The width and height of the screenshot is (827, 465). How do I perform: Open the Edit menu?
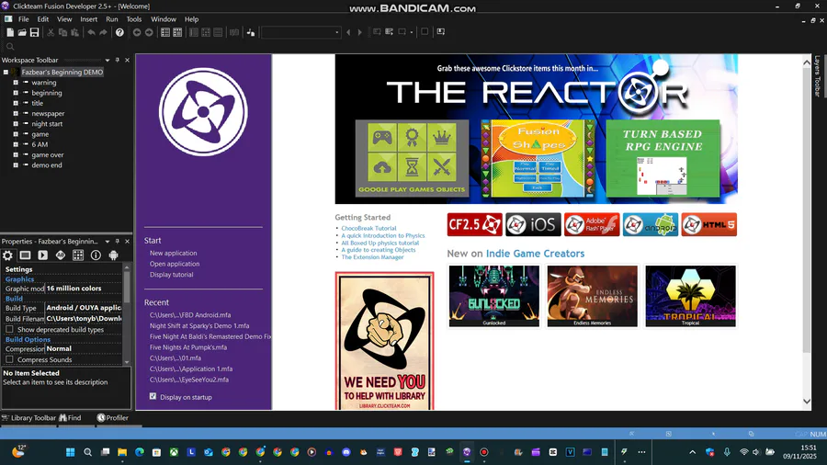tap(42, 19)
